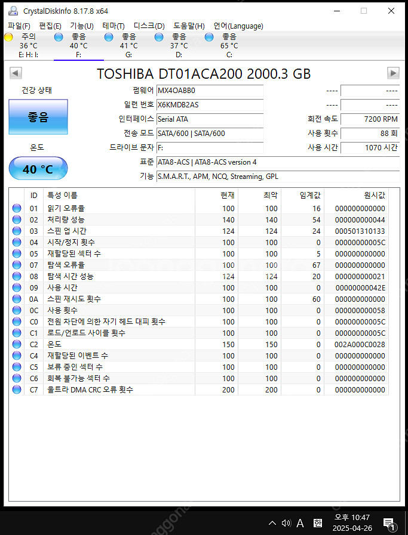Click the 전송 모드 SATA/600 field
Screen dimensions: 408x535
210,134
